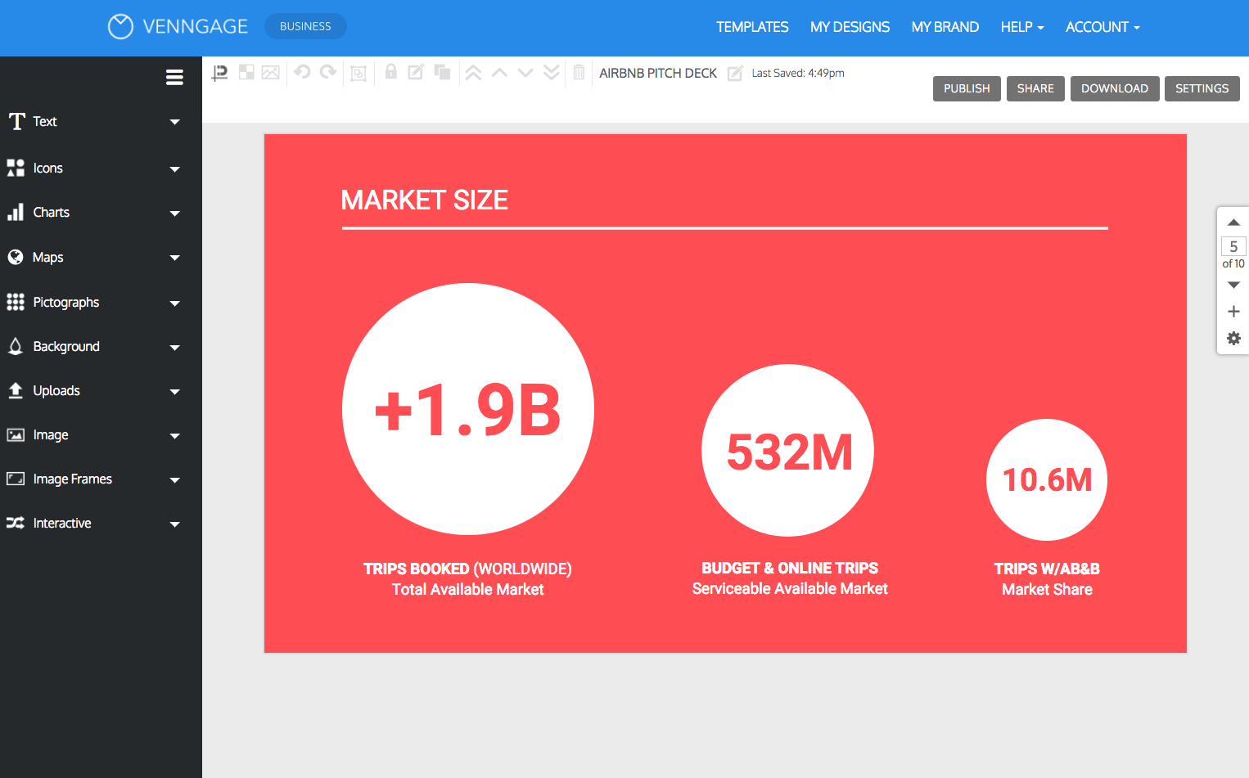Screen dimensions: 1249x778
Task: Copy the selected object with duplicate icon
Action: (x=443, y=72)
